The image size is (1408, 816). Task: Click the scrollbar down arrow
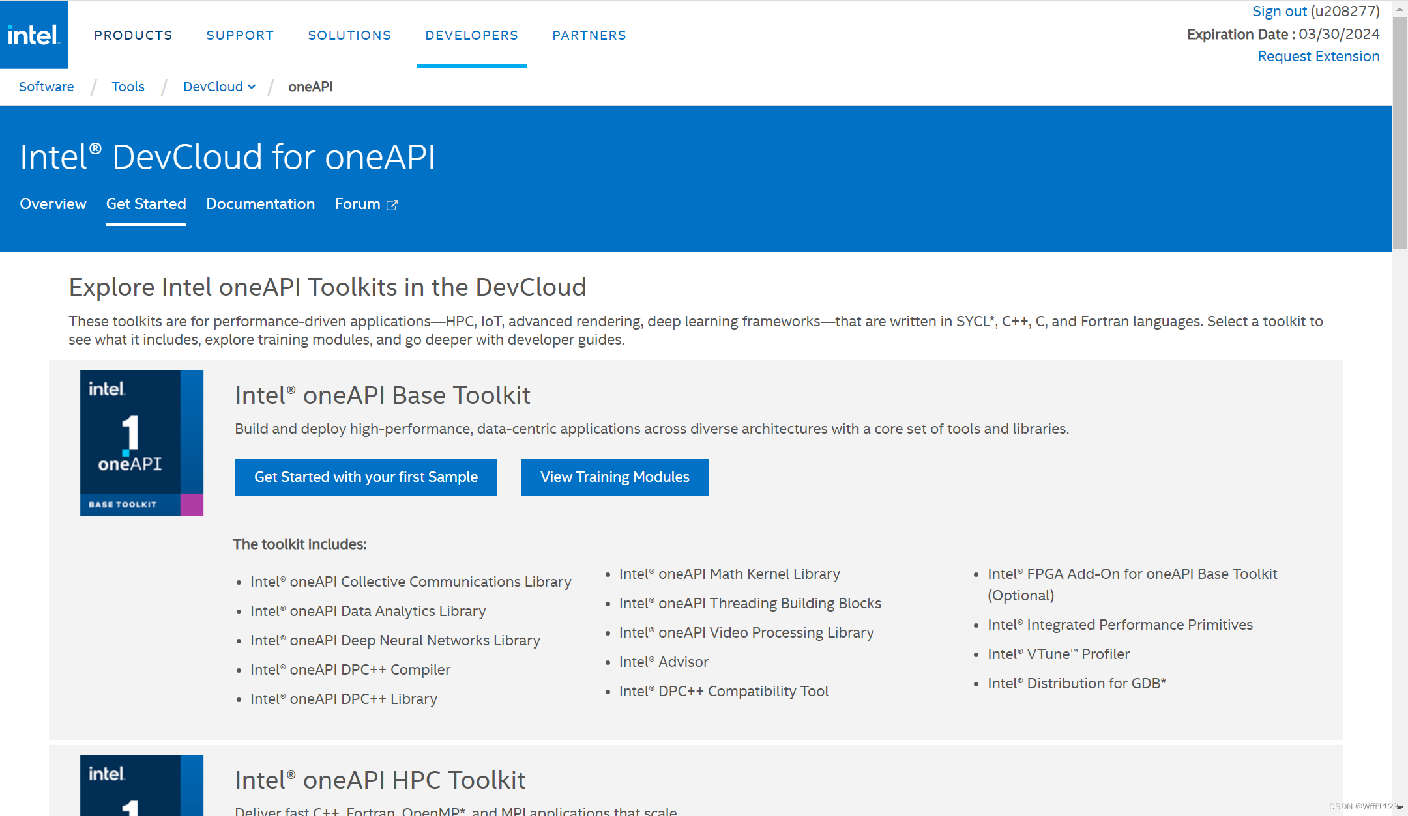(x=1400, y=808)
